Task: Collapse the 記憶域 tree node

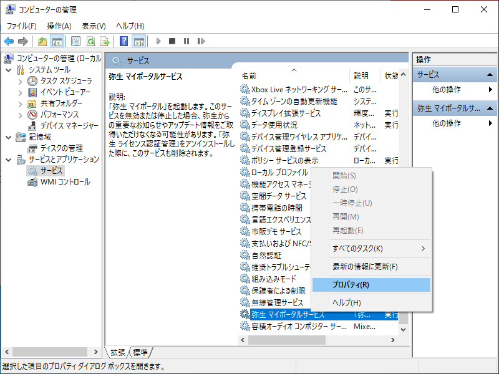Action: (9, 137)
